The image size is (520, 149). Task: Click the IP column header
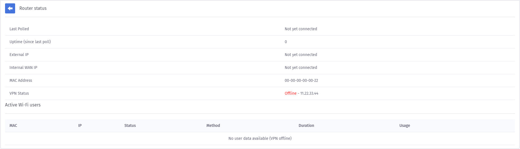point(80,125)
